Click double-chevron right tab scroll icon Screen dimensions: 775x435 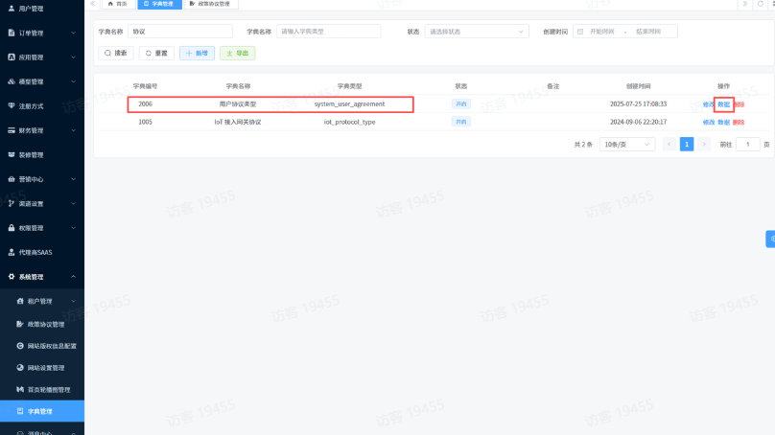coord(743,4)
